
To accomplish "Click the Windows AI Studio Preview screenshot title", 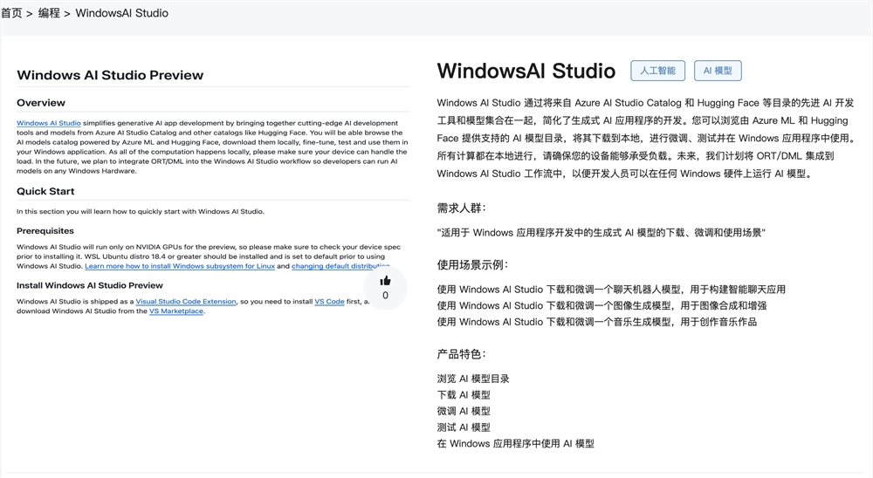I will point(110,75).
